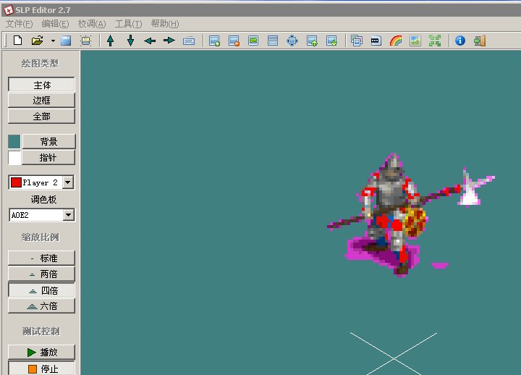The height and width of the screenshot is (375, 521).
Task: Open the blue info icon
Action: pos(460,41)
